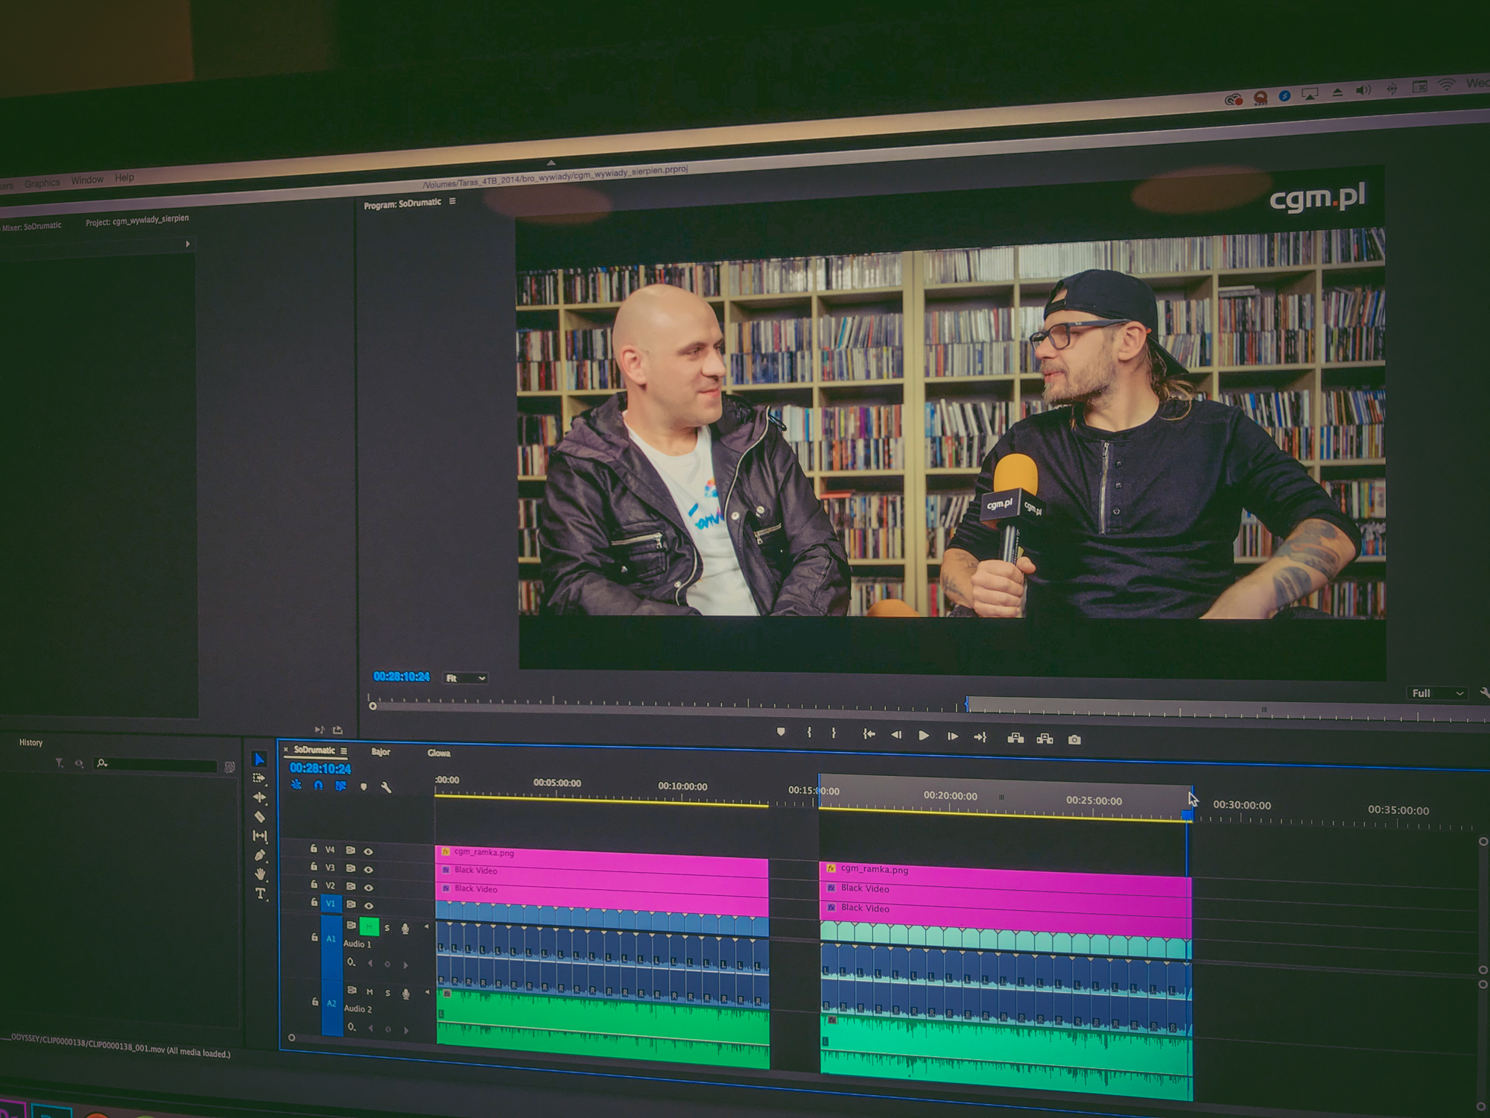Click the Mark In bracket icon
Viewport: 1490px width, 1118px height.
tap(809, 733)
